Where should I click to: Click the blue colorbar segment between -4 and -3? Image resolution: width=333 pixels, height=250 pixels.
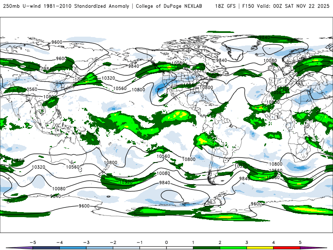[73, 248]
